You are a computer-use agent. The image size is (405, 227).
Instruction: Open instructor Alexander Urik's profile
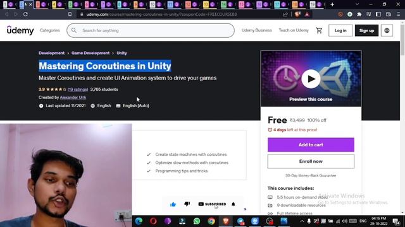(x=73, y=97)
